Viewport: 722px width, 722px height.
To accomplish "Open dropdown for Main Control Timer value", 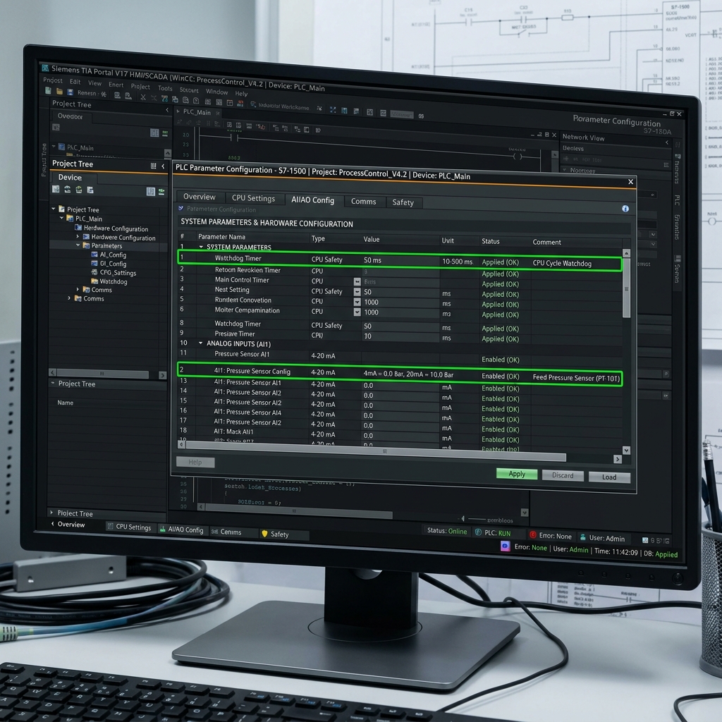I will pyautogui.click(x=357, y=281).
